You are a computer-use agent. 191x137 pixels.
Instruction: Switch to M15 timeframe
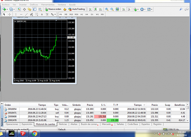71,14
